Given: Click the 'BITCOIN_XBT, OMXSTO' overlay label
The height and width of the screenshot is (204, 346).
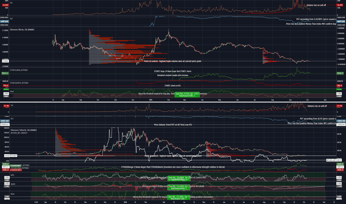Looking at the screenshot, I should point(19,133).
